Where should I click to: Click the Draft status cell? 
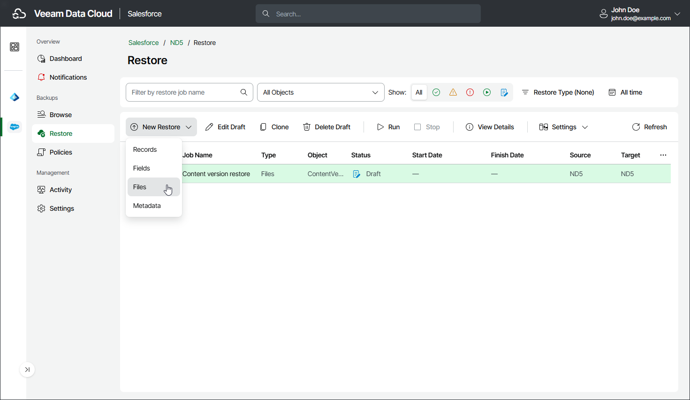pyautogui.click(x=367, y=174)
